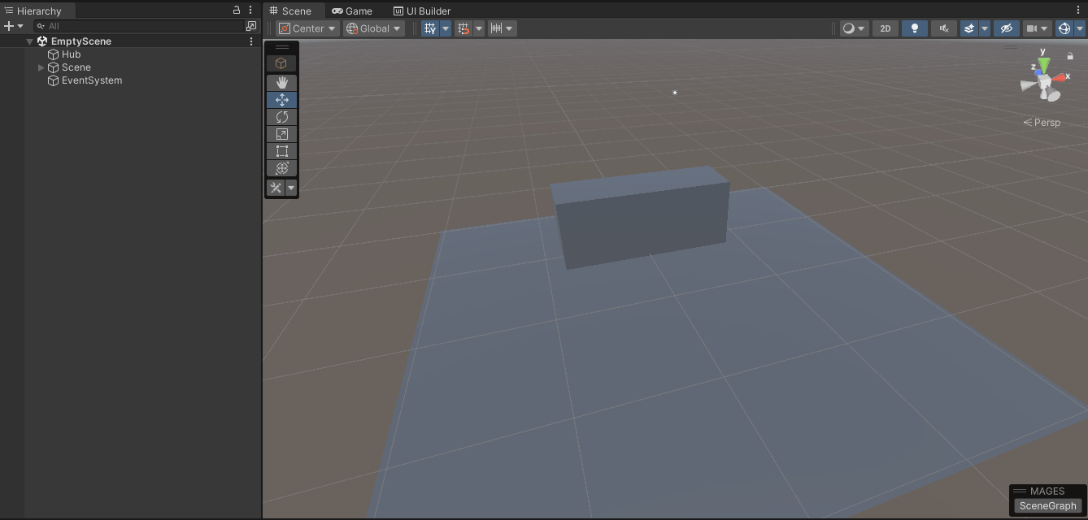Select the Scale tool

point(282,133)
